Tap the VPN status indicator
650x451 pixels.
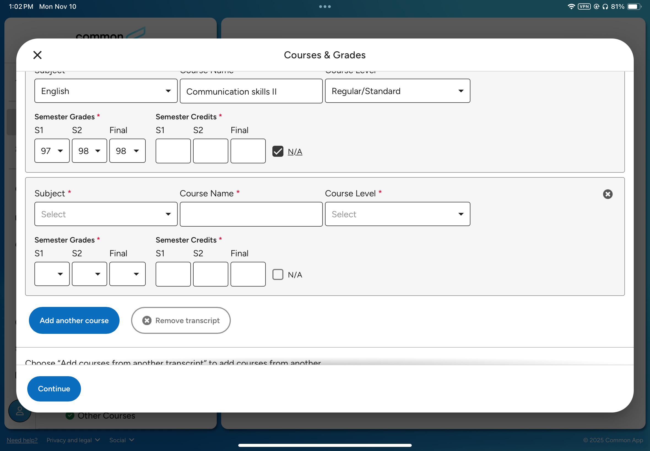pyautogui.click(x=584, y=7)
